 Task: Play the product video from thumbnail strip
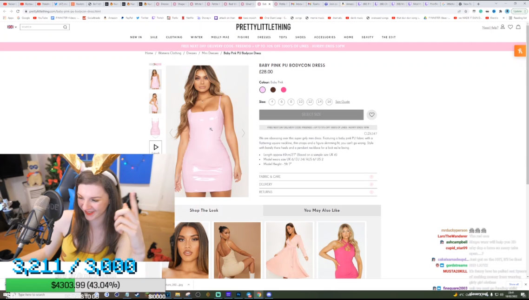point(156,147)
